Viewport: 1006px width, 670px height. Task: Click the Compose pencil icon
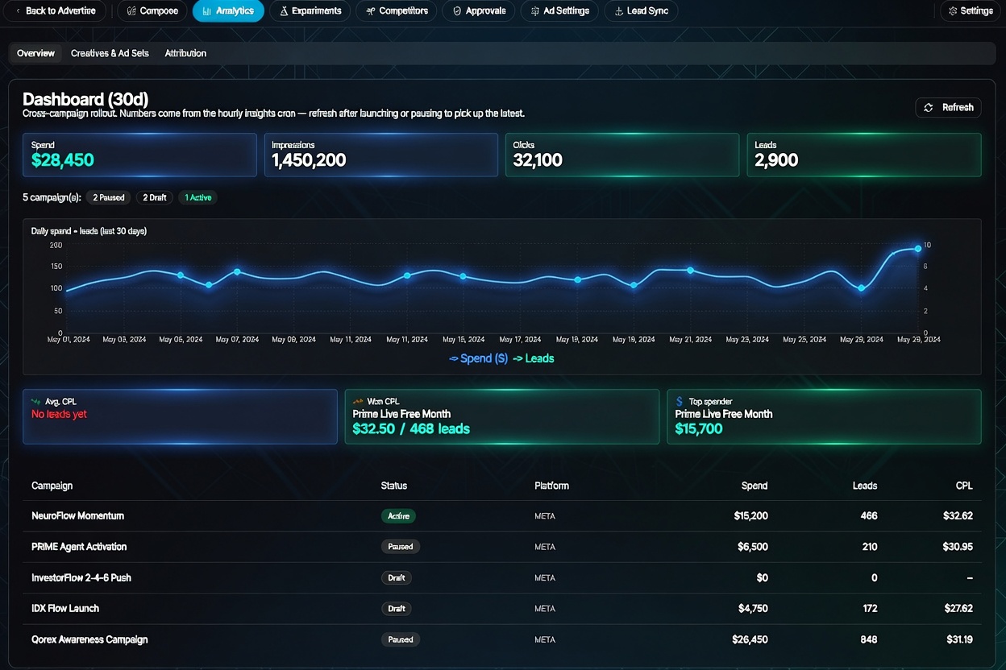point(131,11)
